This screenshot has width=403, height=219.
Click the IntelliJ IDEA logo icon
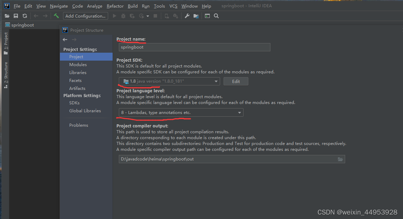point(7,6)
